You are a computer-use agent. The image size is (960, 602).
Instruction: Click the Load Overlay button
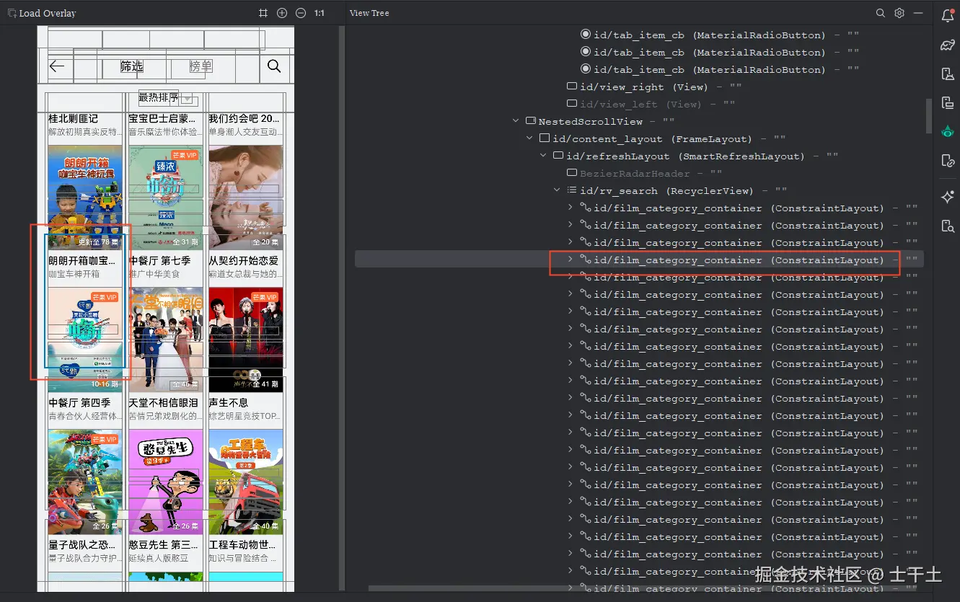[x=41, y=13]
